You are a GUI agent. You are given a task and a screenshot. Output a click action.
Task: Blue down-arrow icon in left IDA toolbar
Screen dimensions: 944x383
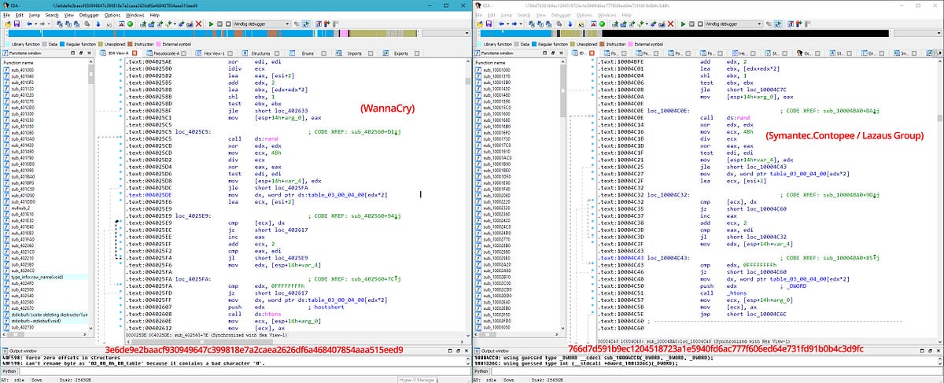tap(98, 24)
